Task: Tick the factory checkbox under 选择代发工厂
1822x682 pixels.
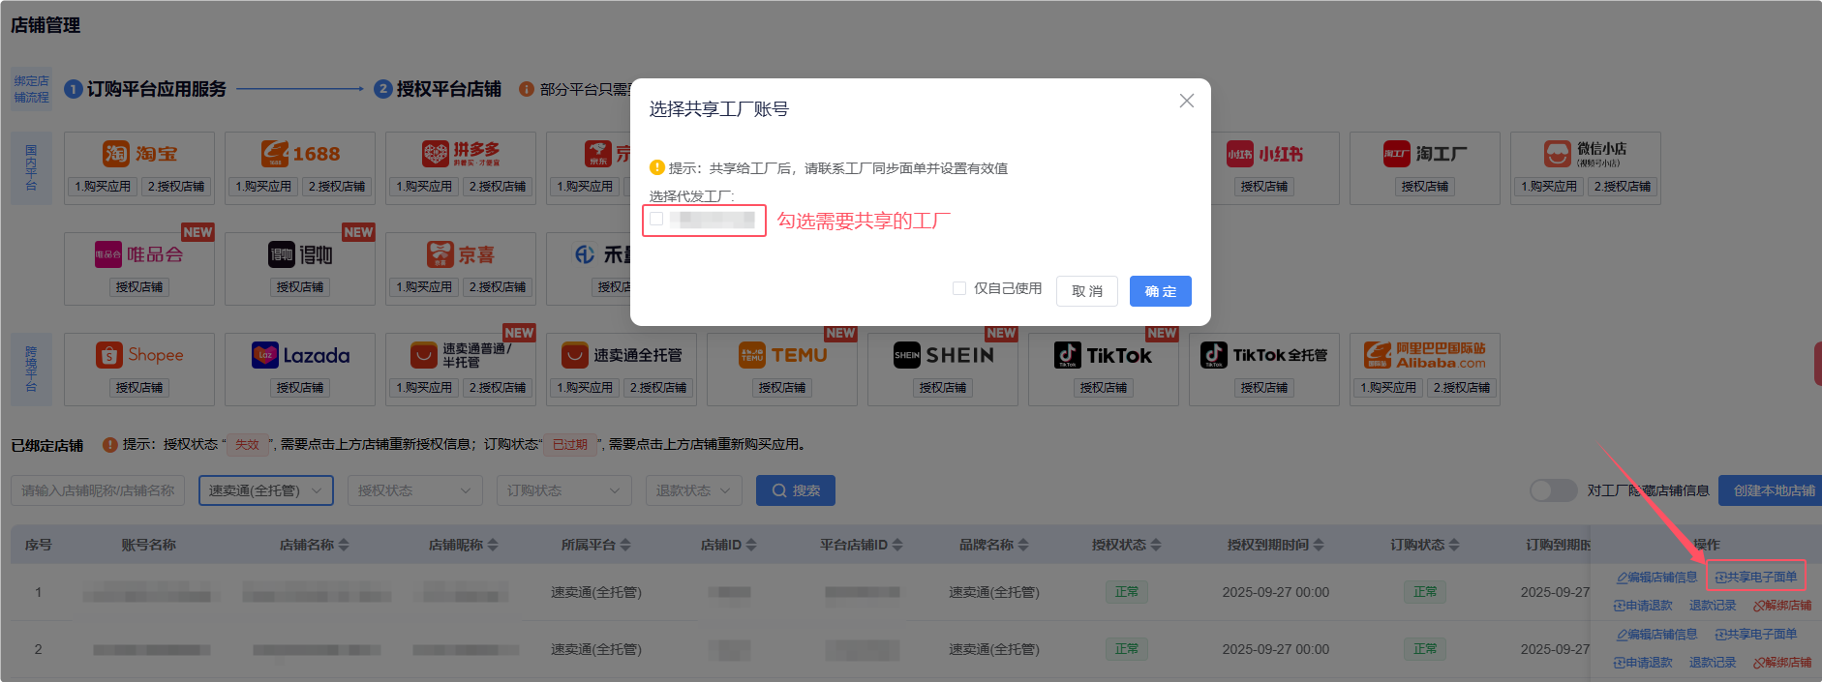Action: pyautogui.click(x=656, y=220)
